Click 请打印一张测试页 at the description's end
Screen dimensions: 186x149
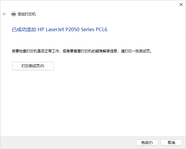pyautogui.click(x=135, y=51)
